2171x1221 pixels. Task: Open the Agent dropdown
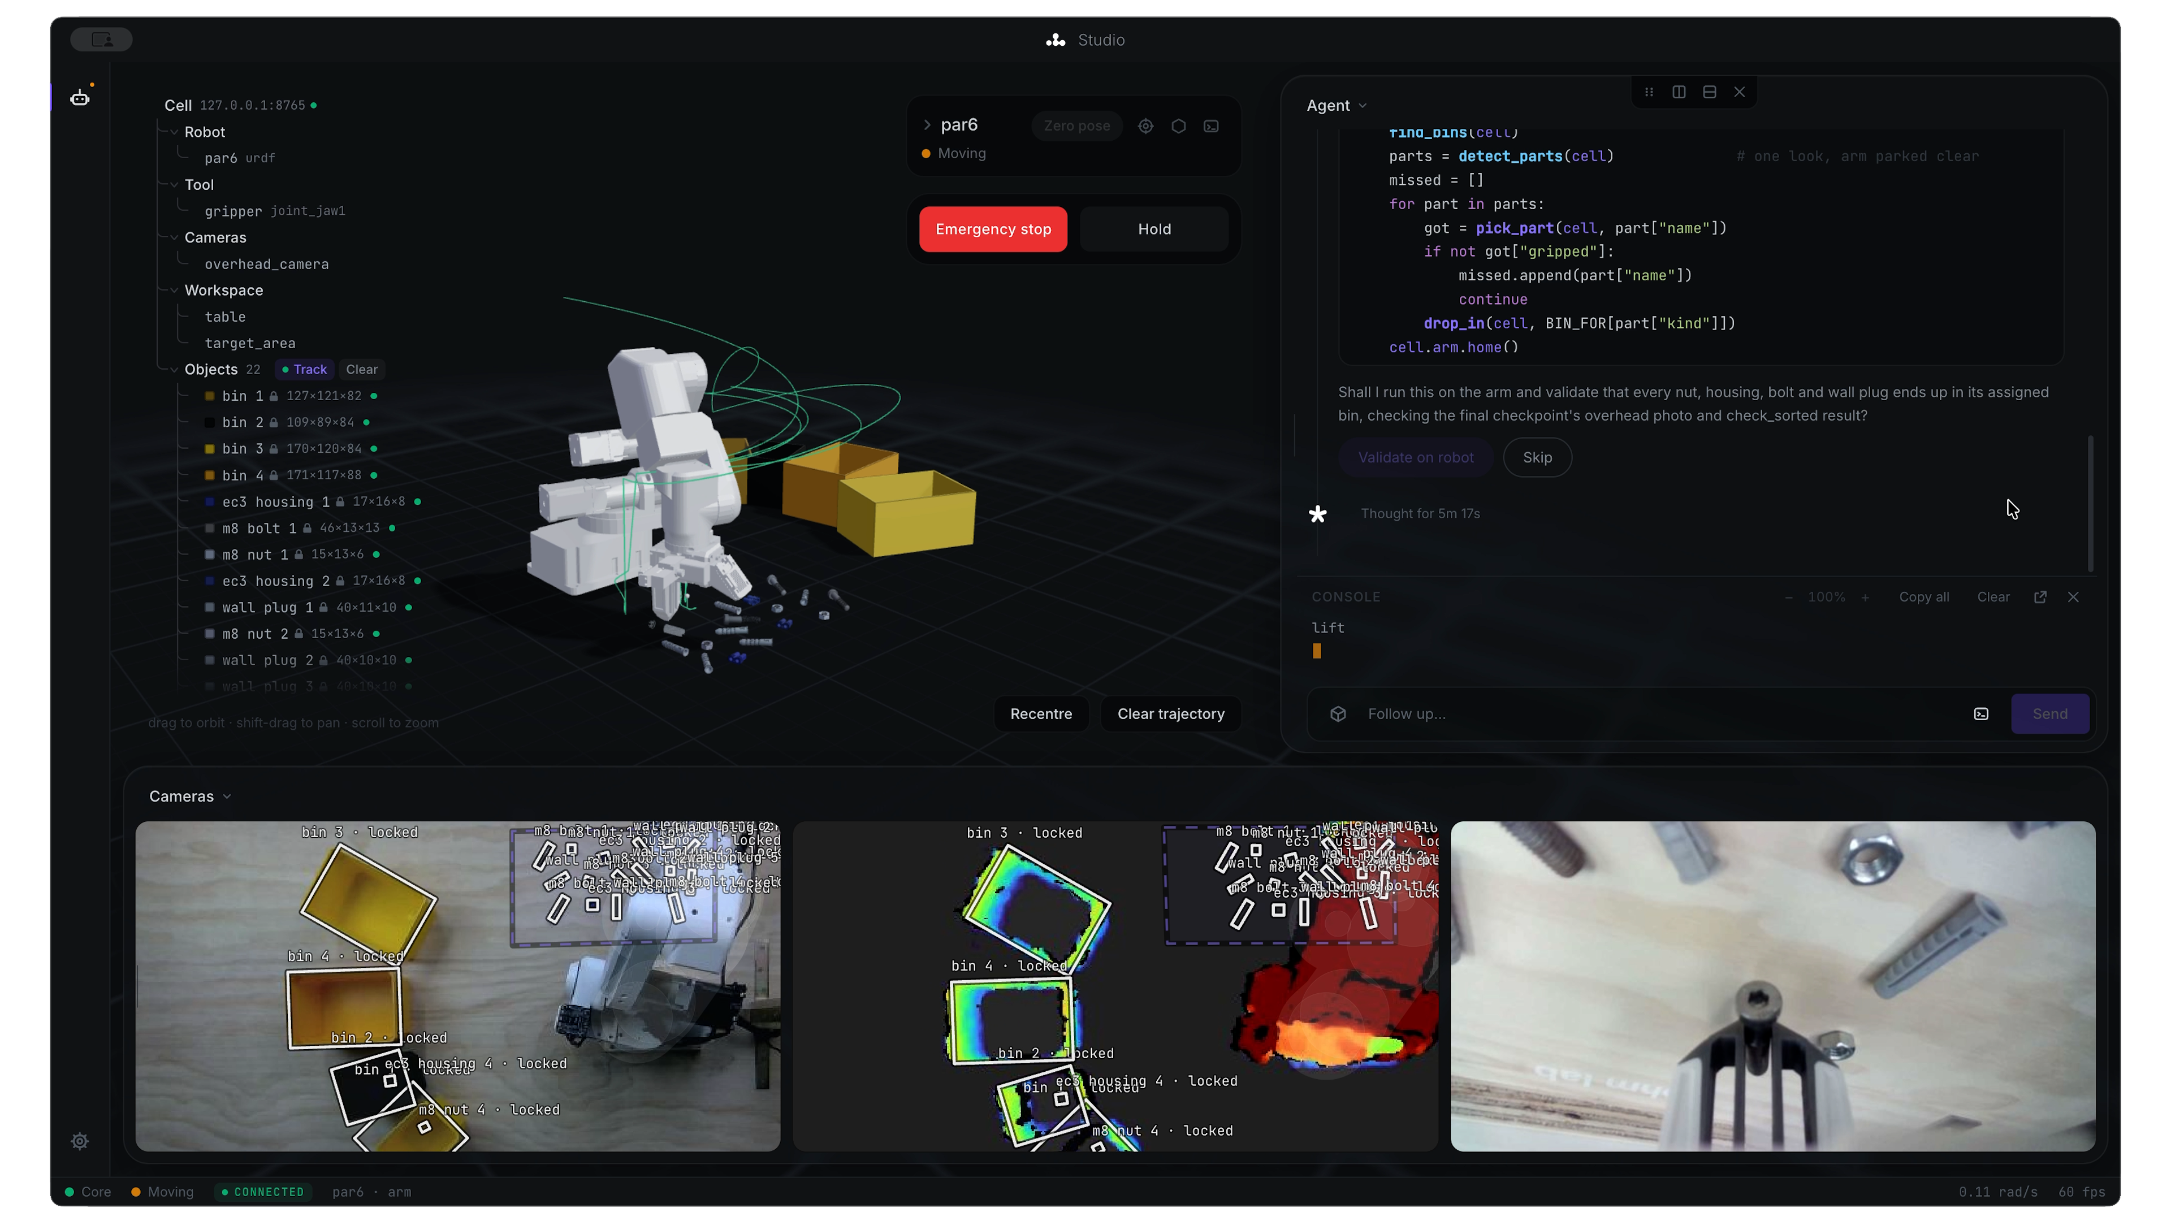[1337, 105]
